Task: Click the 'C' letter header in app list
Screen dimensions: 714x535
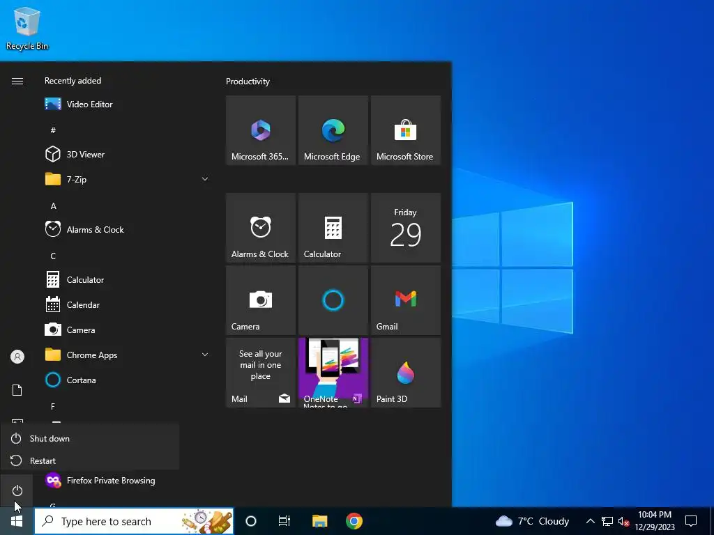Action: [53, 256]
